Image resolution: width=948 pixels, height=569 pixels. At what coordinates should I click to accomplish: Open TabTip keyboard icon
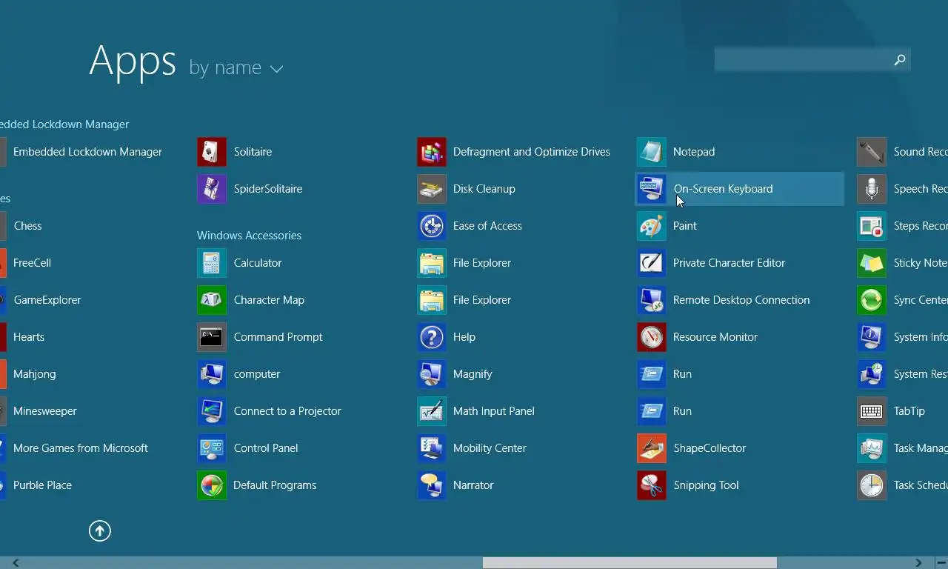point(872,411)
